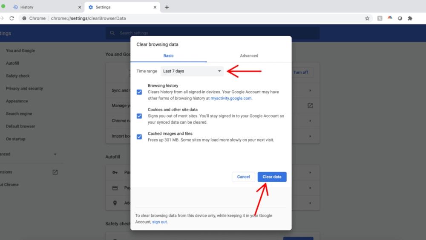Switch to the Advanced tab
This screenshot has width=426, height=240.
coord(249,56)
